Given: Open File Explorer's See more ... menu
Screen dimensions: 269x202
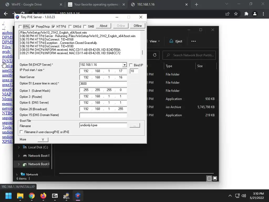Looking at the screenshot, I should 194,41.
